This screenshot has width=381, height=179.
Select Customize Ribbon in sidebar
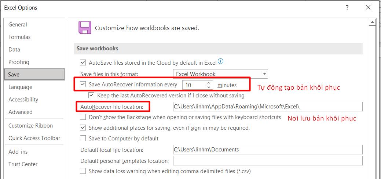tap(30, 126)
